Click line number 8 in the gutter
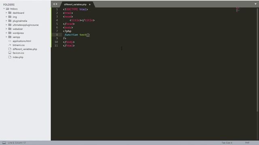The height and width of the screenshot is (145, 259). click(57, 35)
